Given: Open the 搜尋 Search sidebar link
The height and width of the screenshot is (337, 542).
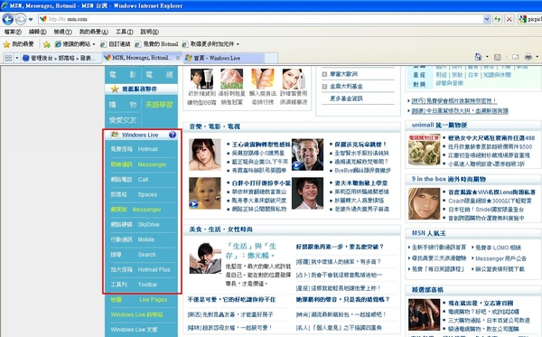Looking at the screenshot, I should click(x=133, y=255).
